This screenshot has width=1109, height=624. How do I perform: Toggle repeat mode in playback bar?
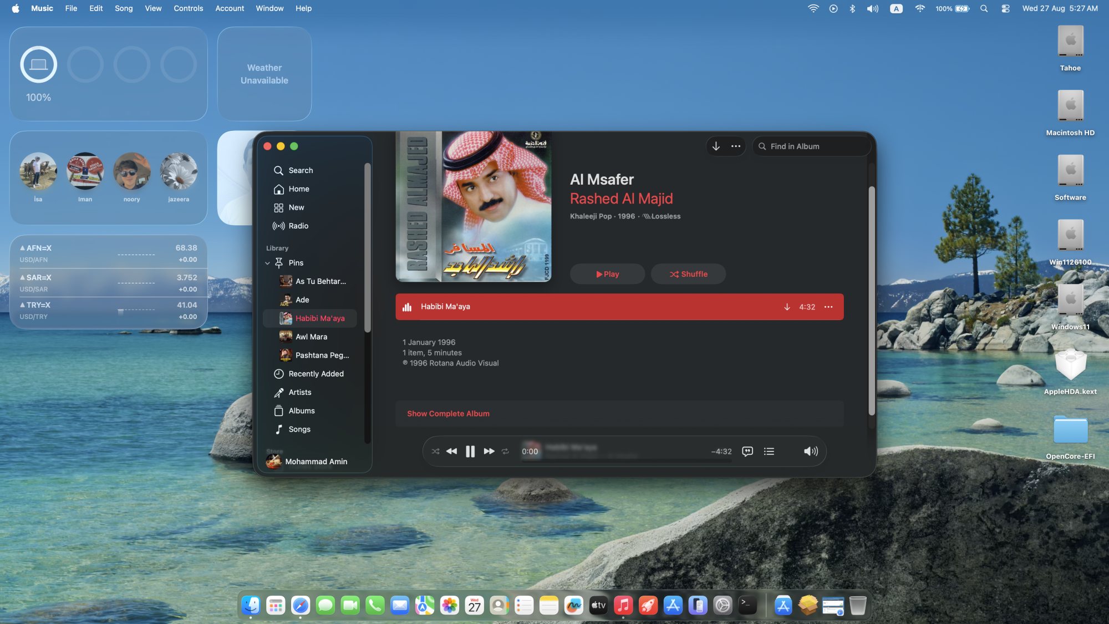(505, 451)
